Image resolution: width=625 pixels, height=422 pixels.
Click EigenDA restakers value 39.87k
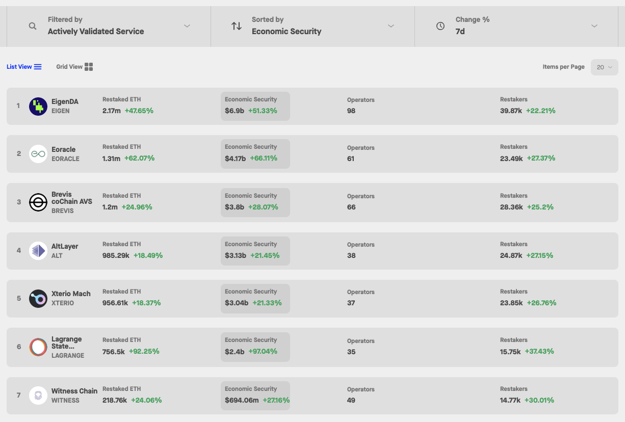click(511, 111)
